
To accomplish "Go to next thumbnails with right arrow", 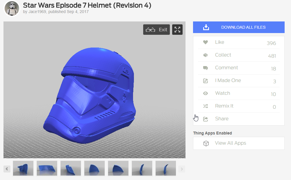I will (x=182, y=169).
